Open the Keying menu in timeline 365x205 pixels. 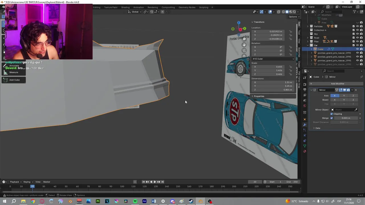pyautogui.click(x=28, y=182)
